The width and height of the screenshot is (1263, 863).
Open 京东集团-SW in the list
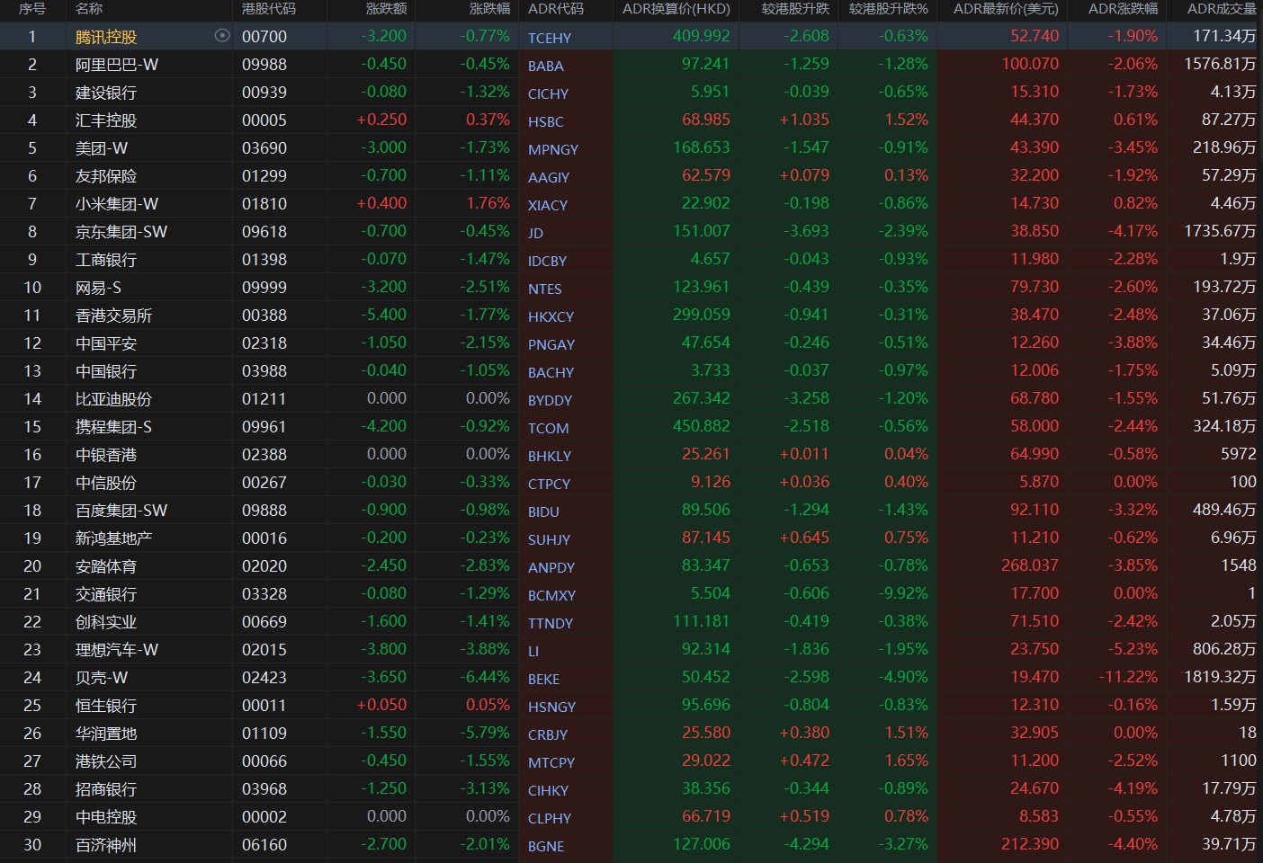[x=121, y=232]
